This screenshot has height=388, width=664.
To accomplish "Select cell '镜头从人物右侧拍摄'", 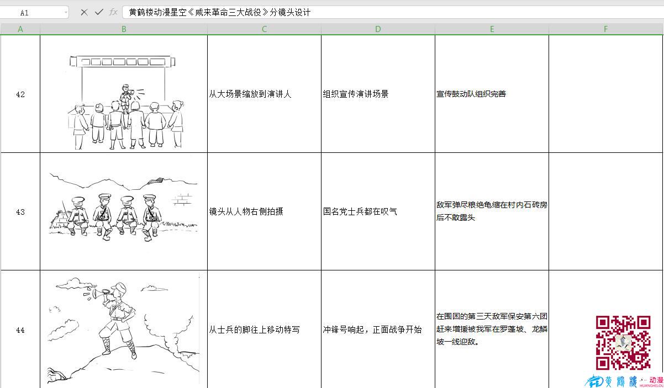I will (x=264, y=211).
